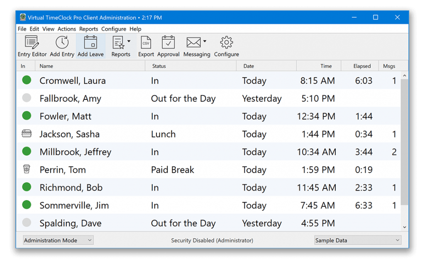
Task: Select the Fowler, Matt name
Action: (65, 116)
